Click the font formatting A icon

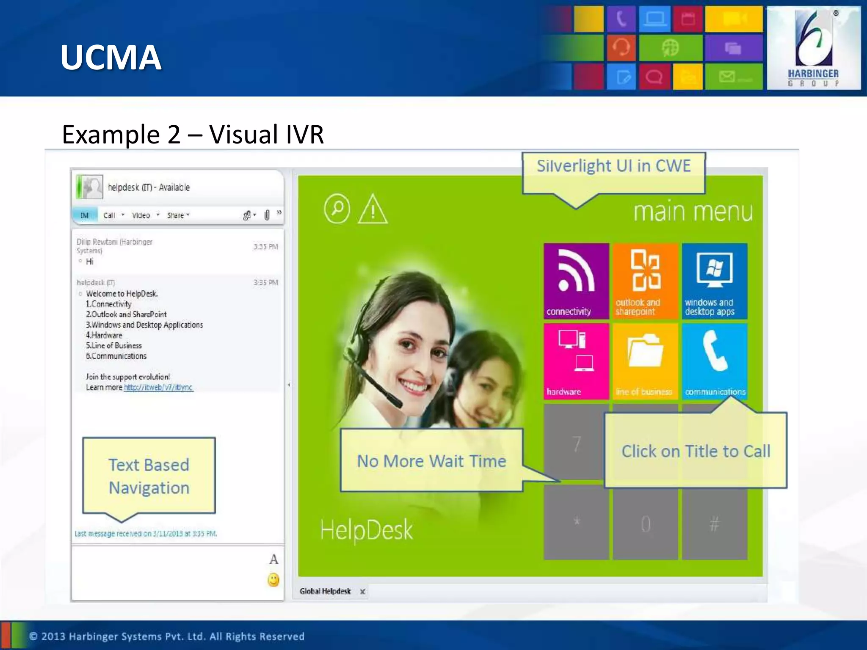[274, 559]
